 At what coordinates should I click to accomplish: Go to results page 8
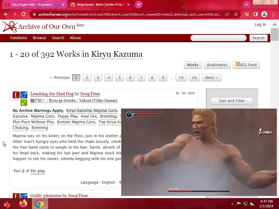point(152,78)
